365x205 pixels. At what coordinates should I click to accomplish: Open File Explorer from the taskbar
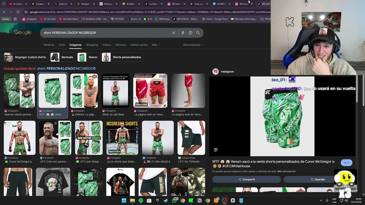[132, 200]
